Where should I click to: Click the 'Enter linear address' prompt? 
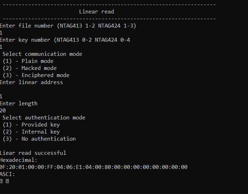coord(31,82)
